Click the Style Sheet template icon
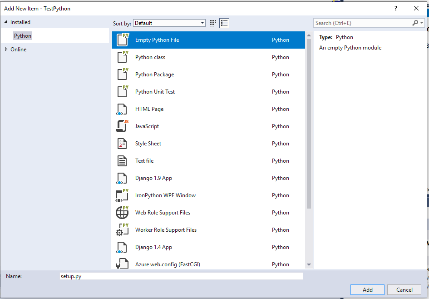 (x=122, y=144)
